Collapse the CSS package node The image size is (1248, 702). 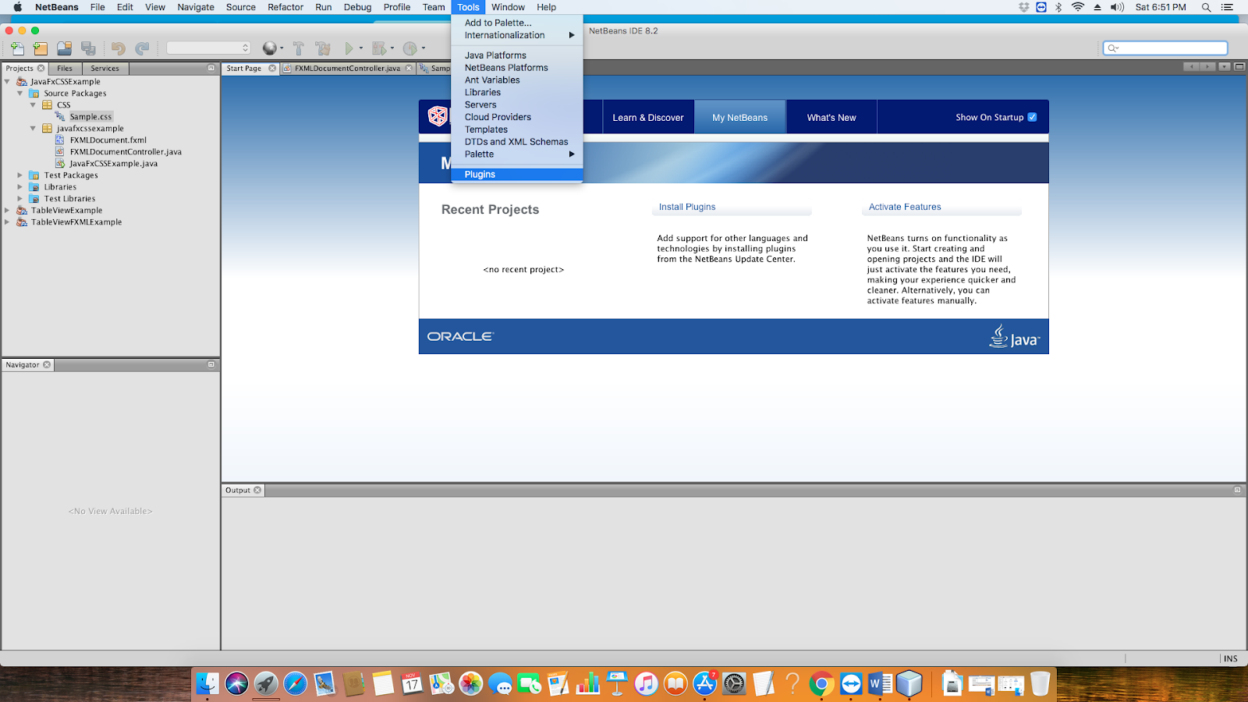coord(33,105)
